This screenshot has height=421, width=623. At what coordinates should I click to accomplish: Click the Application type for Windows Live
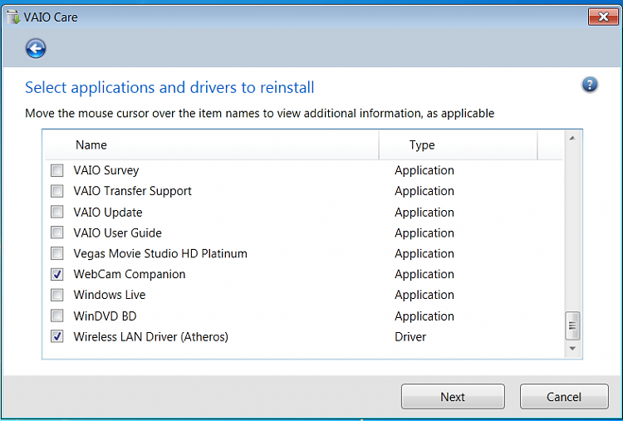point(424,295)
